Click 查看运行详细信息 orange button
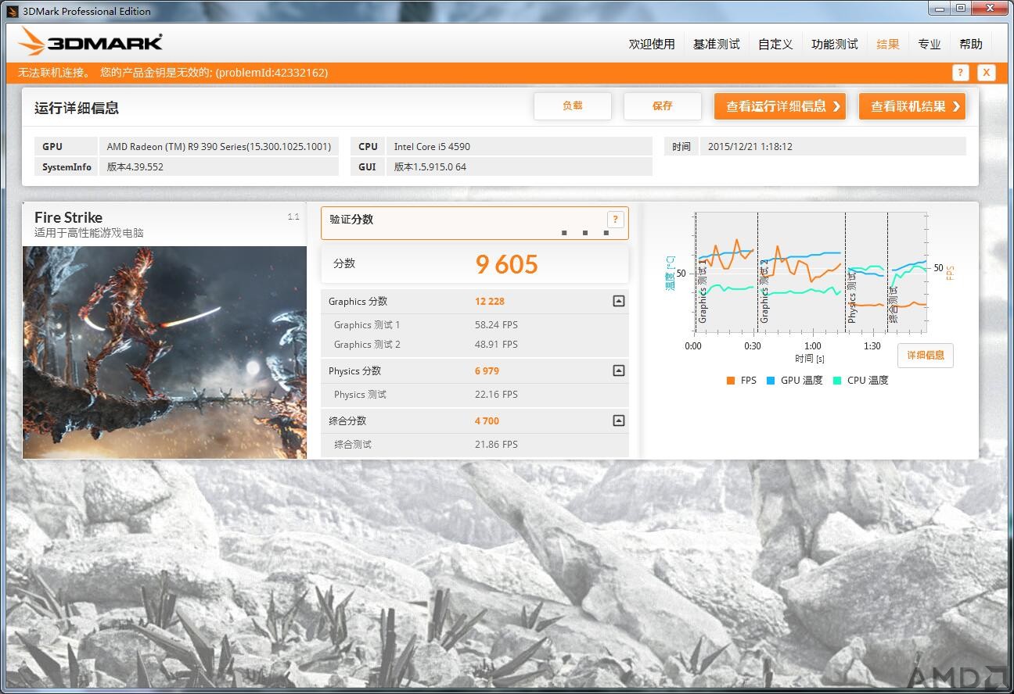 [780, 106]
